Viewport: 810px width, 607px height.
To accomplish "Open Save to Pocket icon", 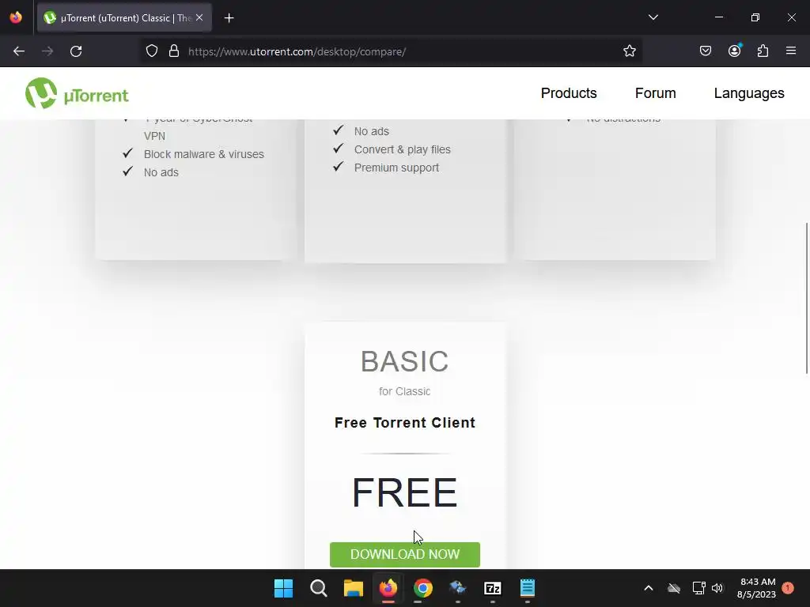I will pyautogui.click(x=706, y=51).
